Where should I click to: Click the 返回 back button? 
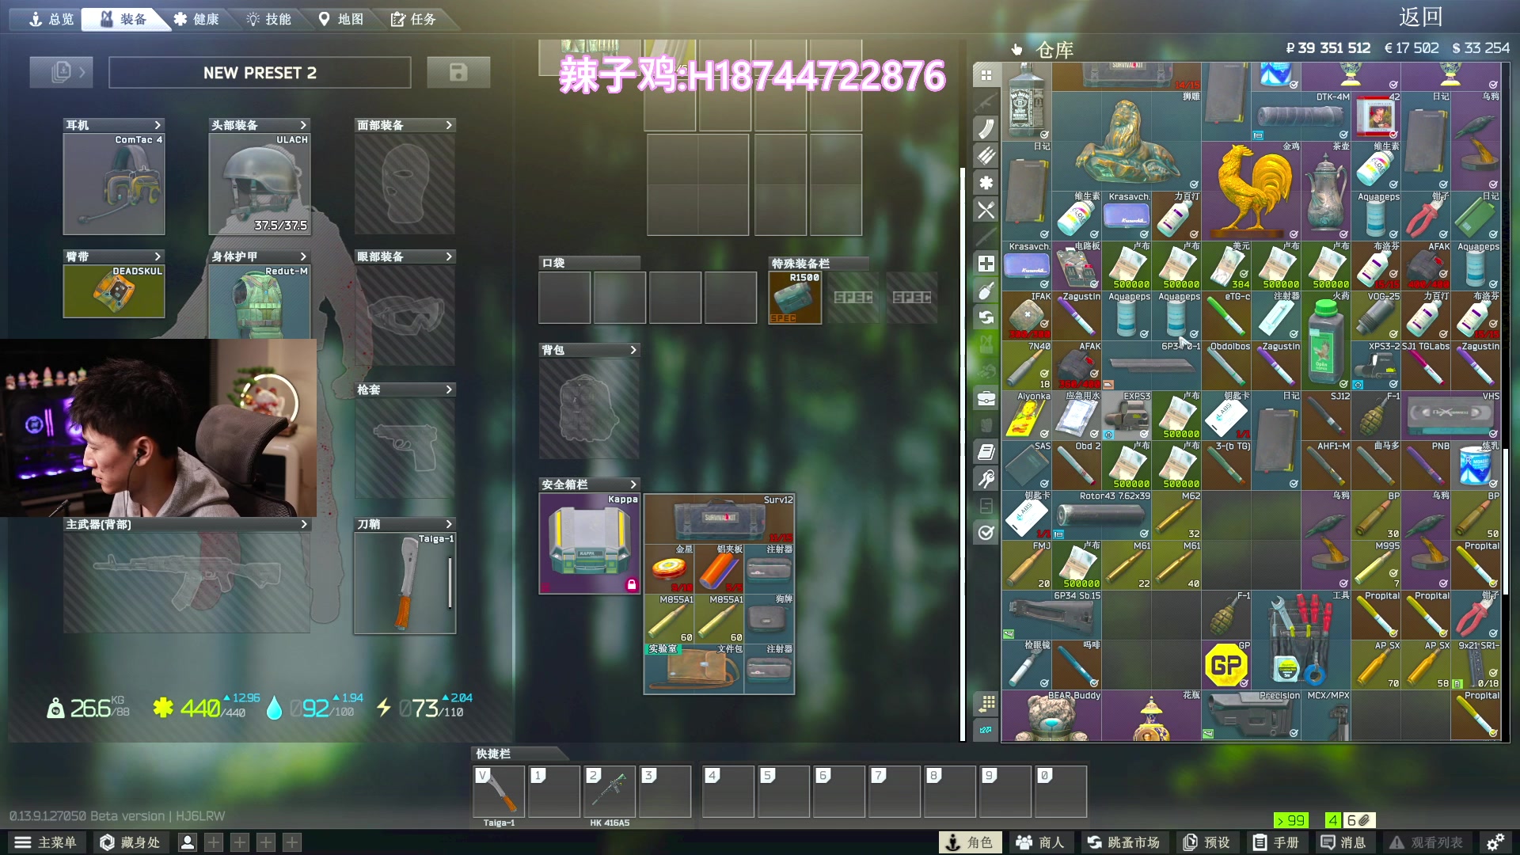click(1420, 17)
